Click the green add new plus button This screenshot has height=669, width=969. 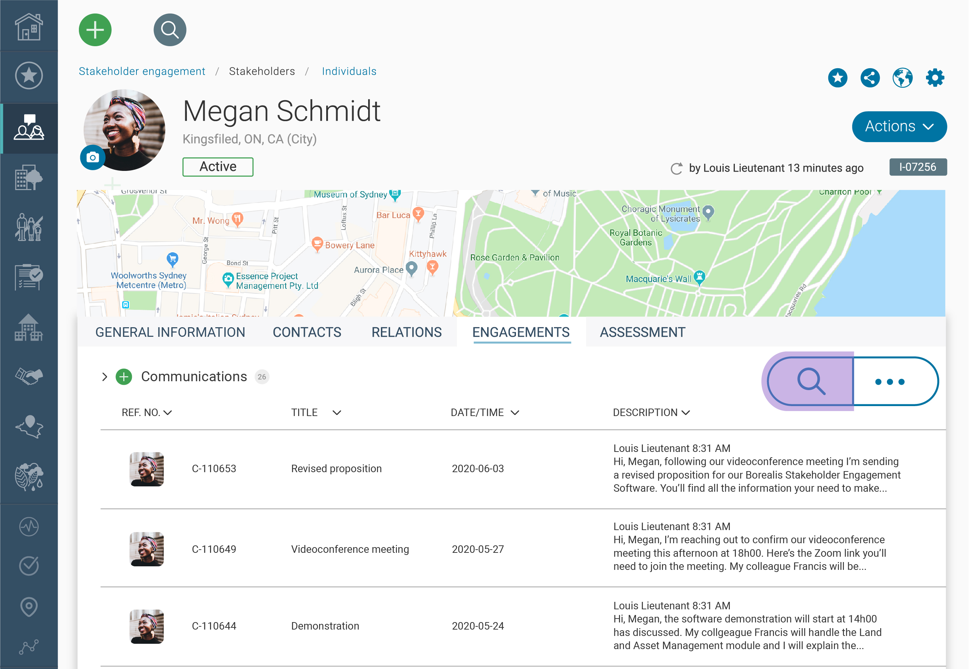95,30
